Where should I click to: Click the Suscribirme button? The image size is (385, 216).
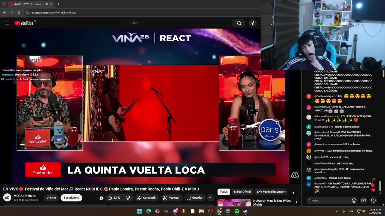click(71, 198)
